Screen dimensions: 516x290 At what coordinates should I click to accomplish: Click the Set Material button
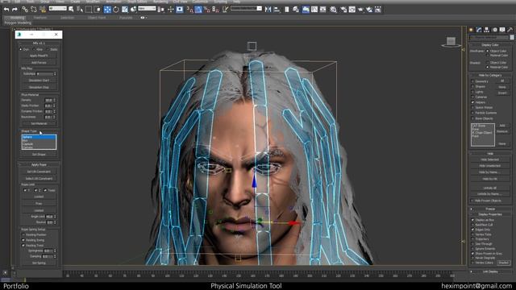pos(39,123)
